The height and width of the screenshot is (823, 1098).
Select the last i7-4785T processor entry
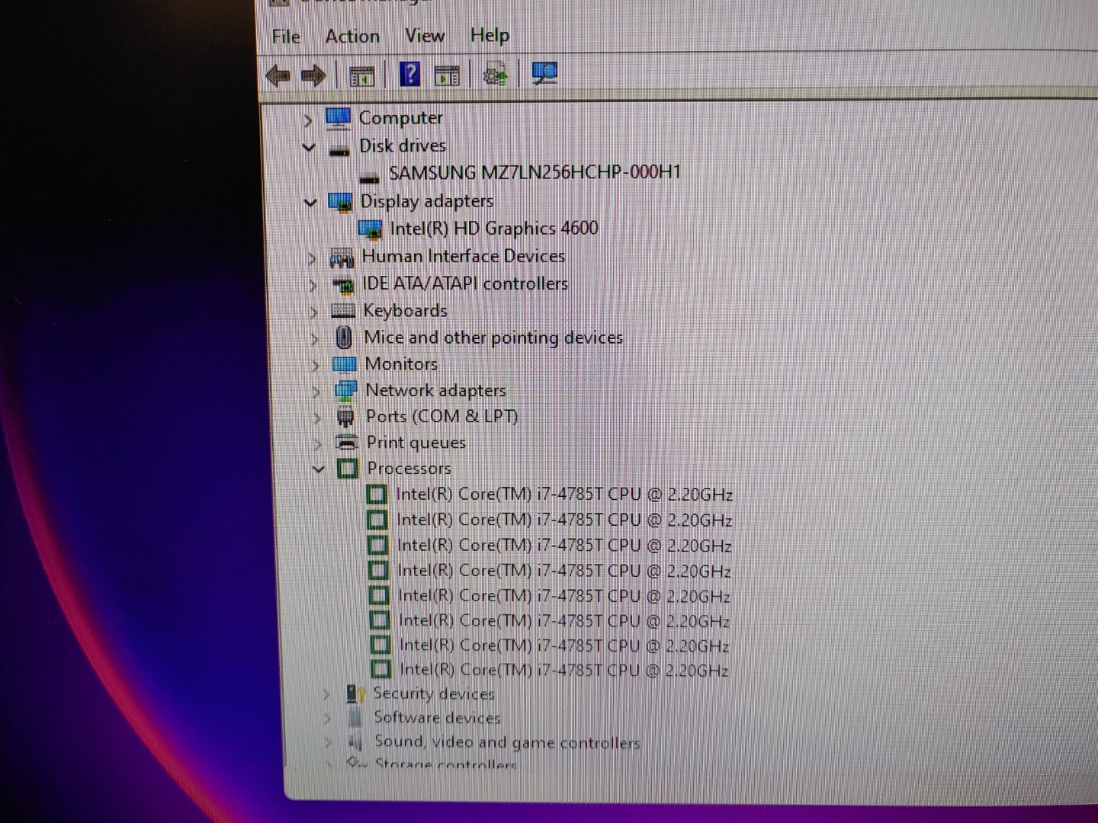pos(563,670)
